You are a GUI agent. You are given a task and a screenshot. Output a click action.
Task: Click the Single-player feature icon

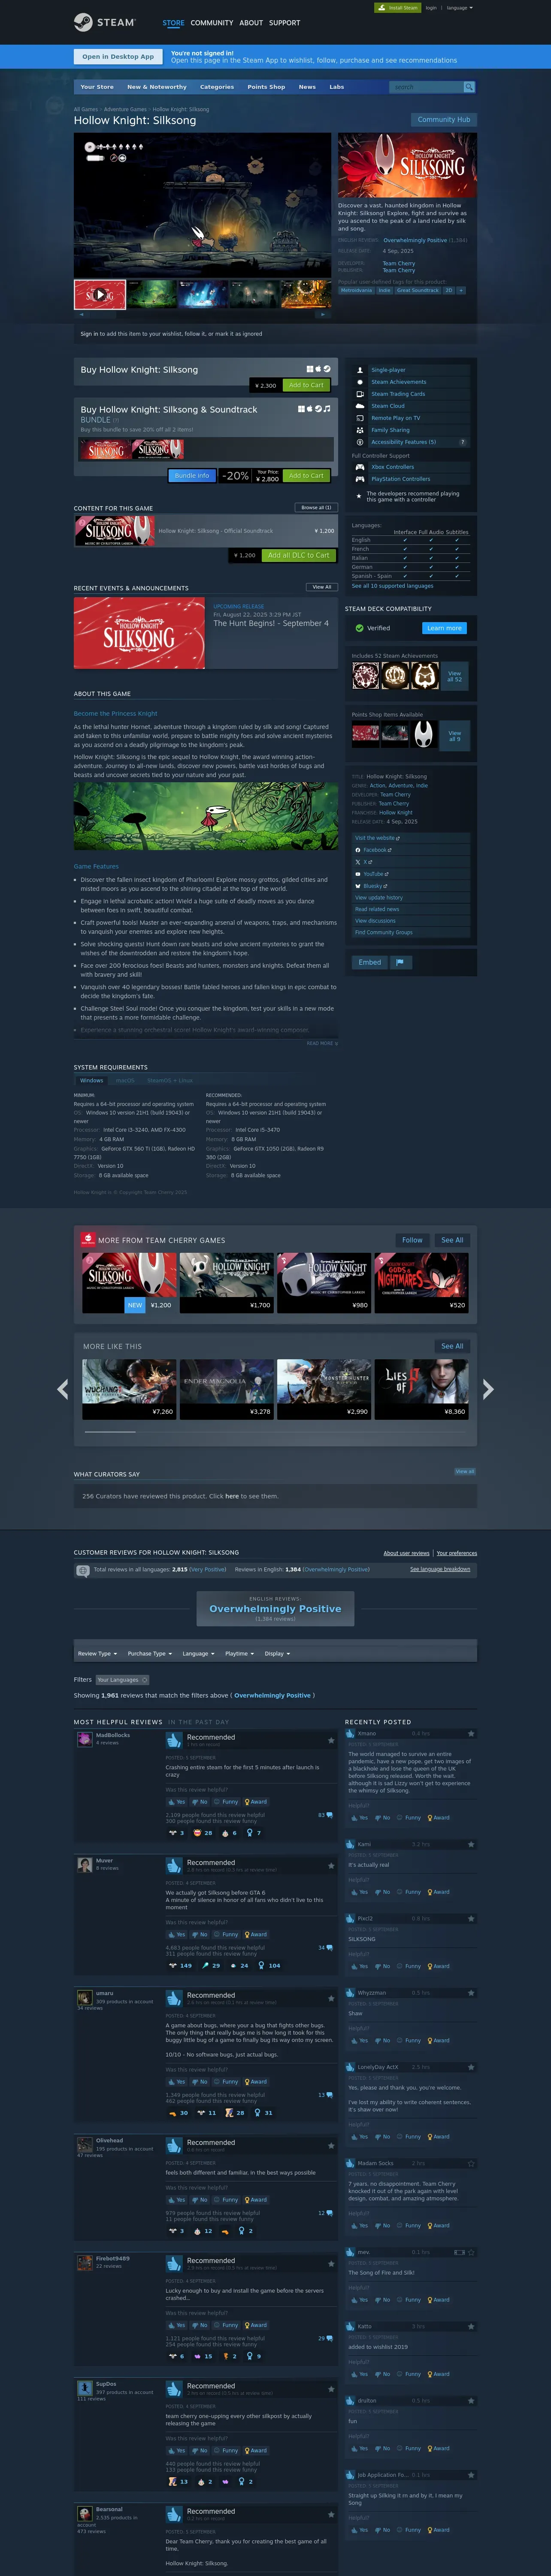click(x=360, y=370)
